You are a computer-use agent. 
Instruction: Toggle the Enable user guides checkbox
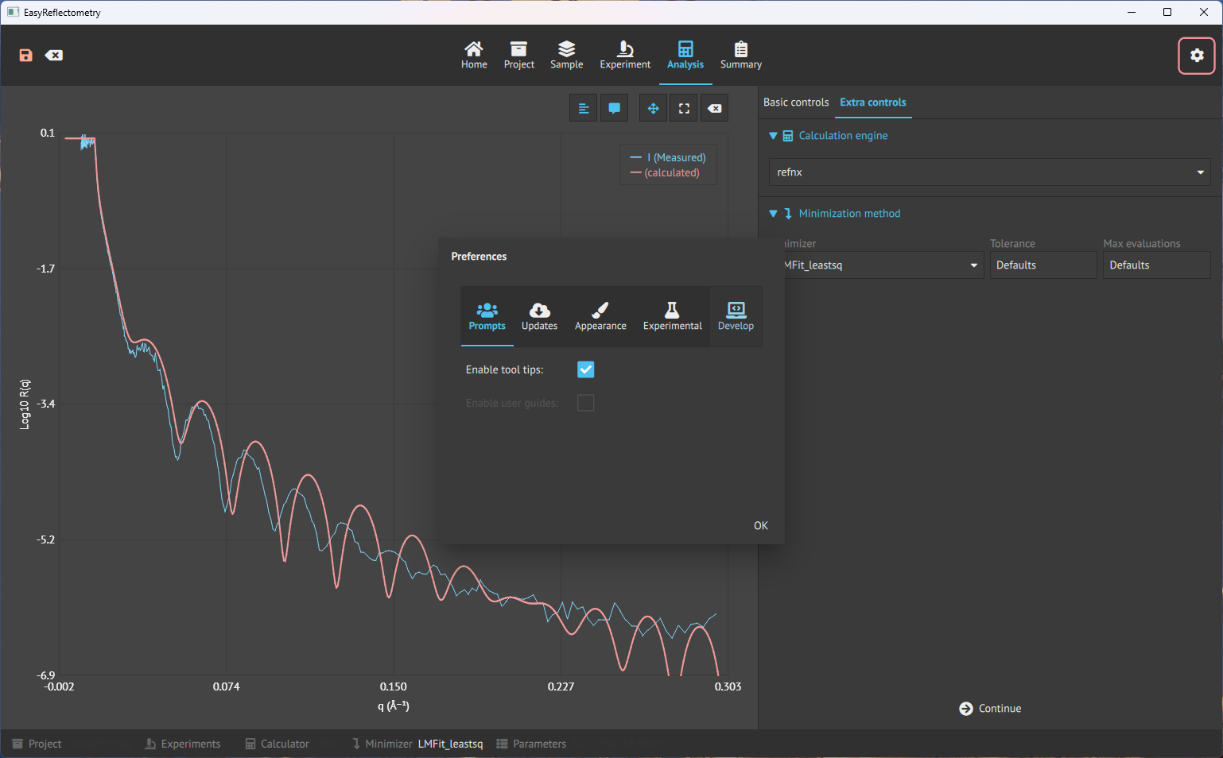click(x=586, y=403)
